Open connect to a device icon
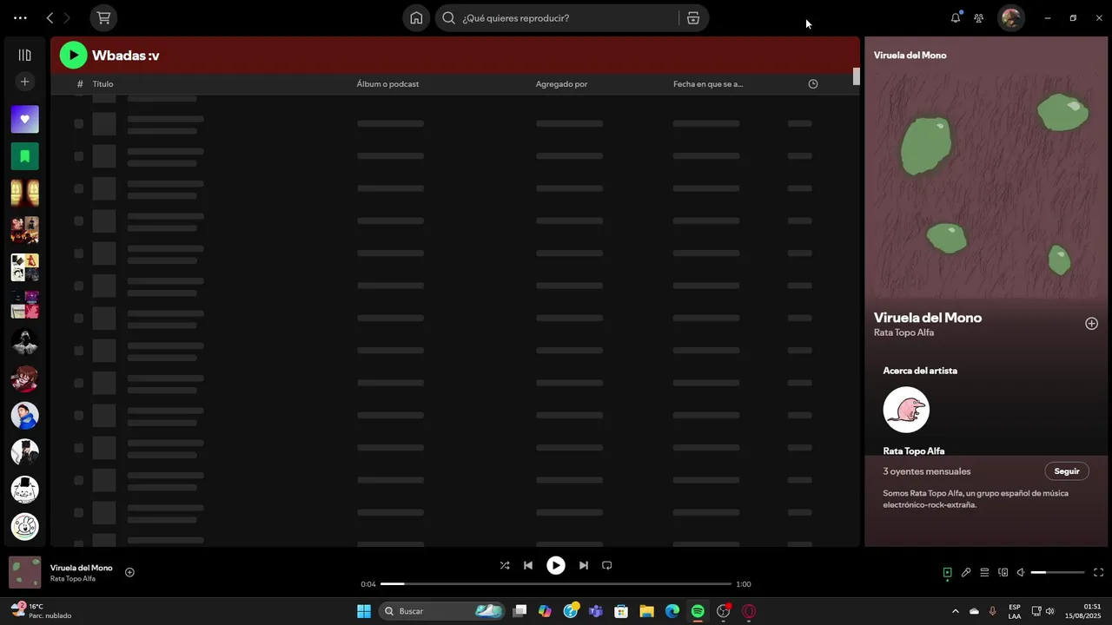This screenshot has width=1112, height=625. pyautogui.click(x=1003, y=572)
